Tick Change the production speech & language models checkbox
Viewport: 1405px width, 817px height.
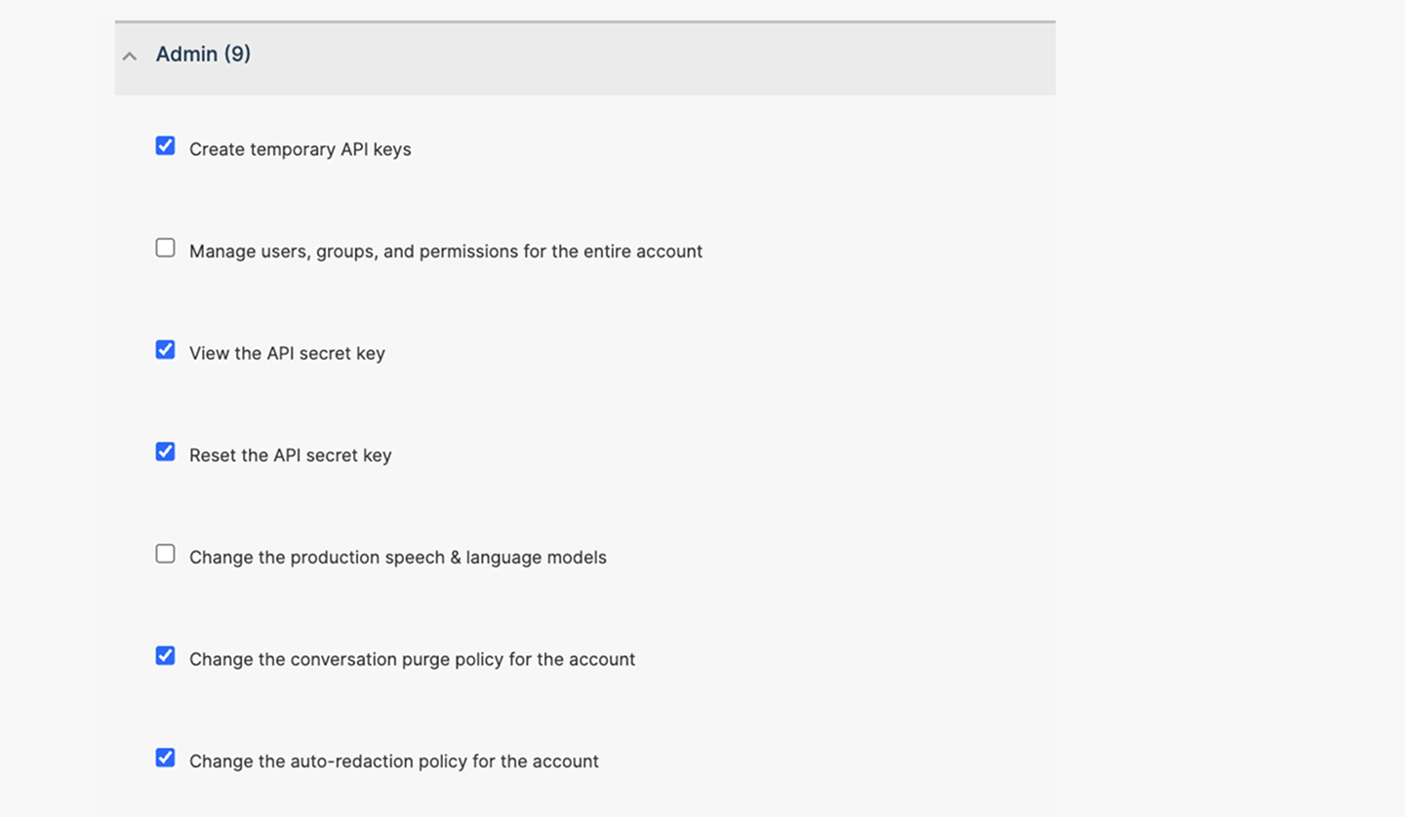(166, 554)
